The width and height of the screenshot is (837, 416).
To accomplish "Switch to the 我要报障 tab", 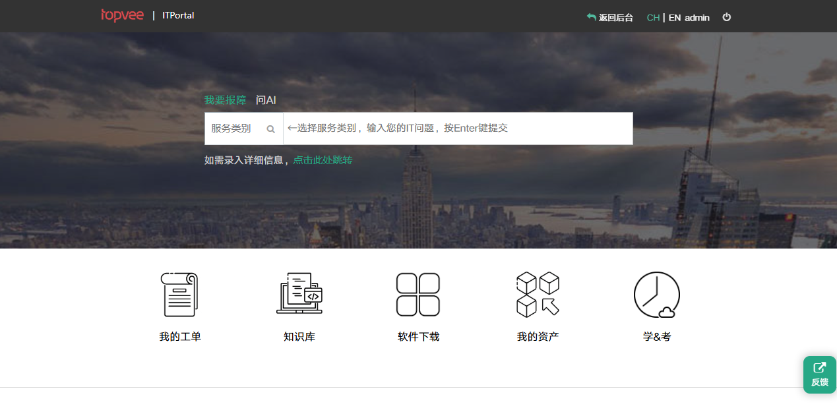I will 225,100.
